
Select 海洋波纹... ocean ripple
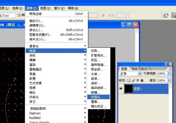point(98,88)
